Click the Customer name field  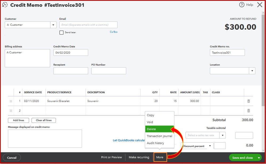(x=28, y=25)
